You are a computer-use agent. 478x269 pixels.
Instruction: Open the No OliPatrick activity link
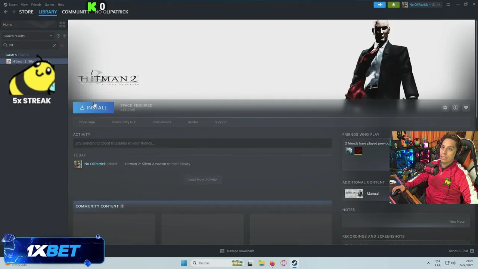click(95, 164)
